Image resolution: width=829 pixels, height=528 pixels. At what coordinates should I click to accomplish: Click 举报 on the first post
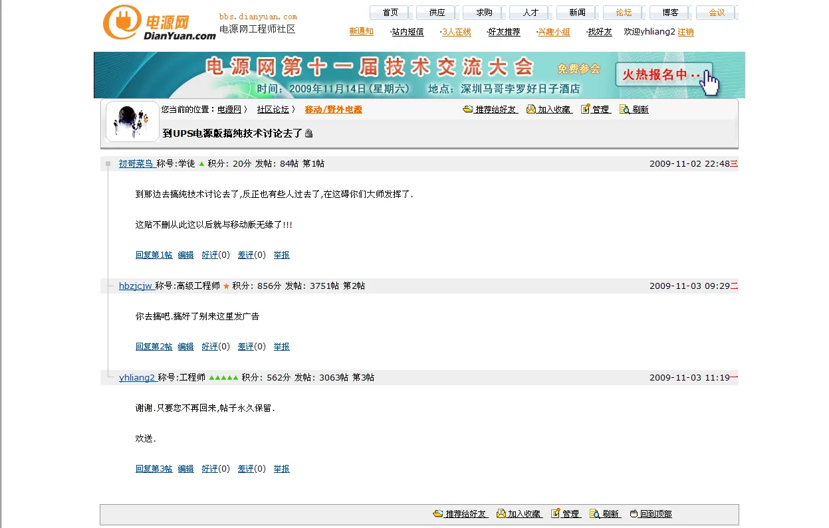pos(282,255)
